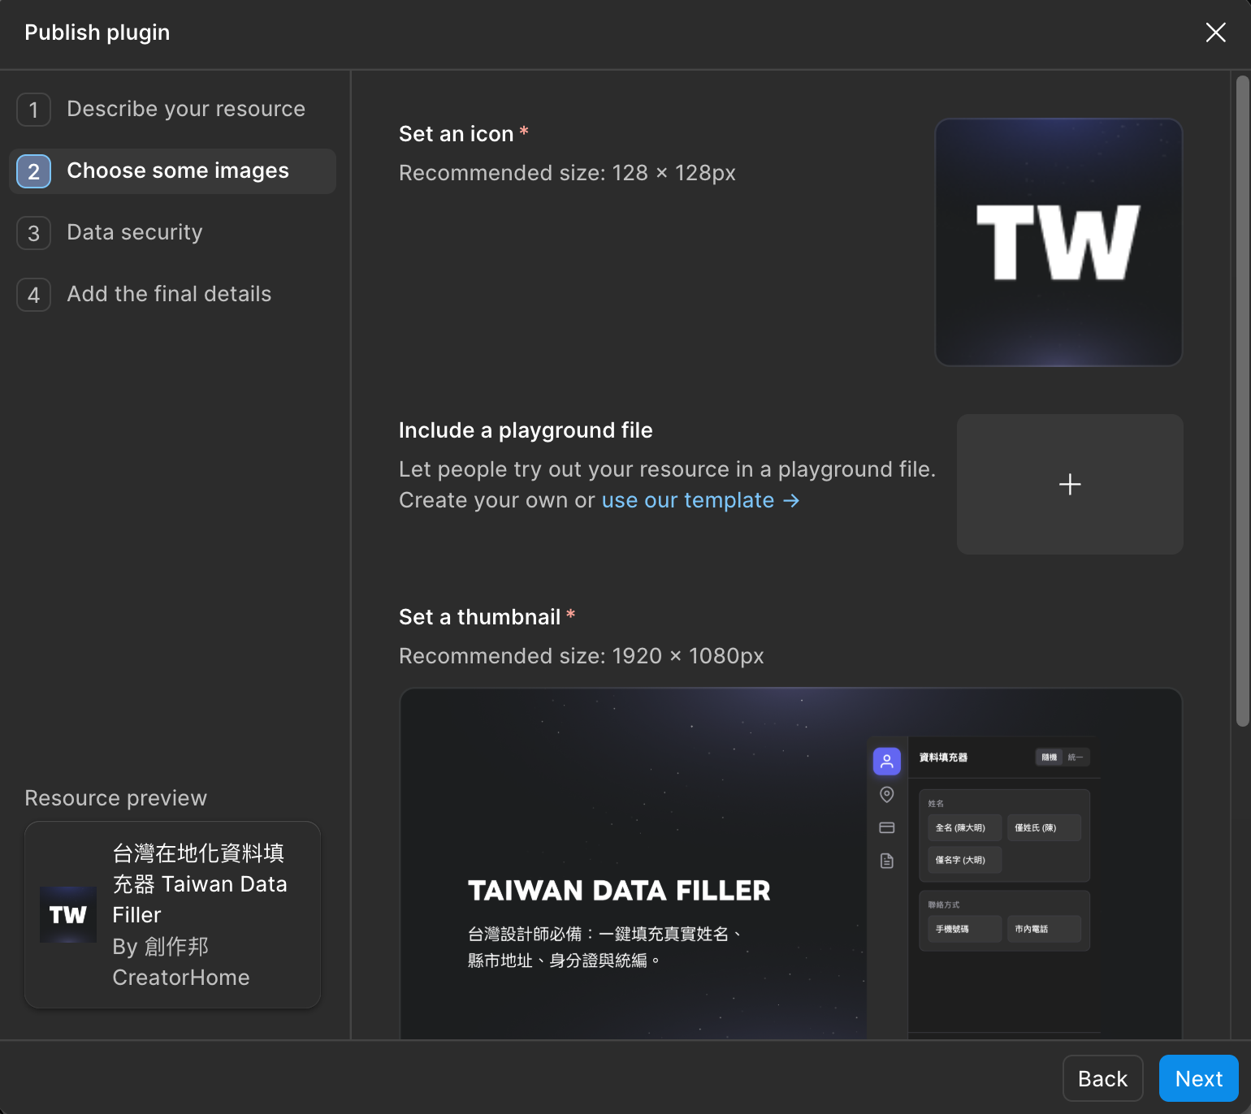Viewport: 1251px width, 1114px height.
Task: Click the arrow after use our template
Action: pos(791,501)
